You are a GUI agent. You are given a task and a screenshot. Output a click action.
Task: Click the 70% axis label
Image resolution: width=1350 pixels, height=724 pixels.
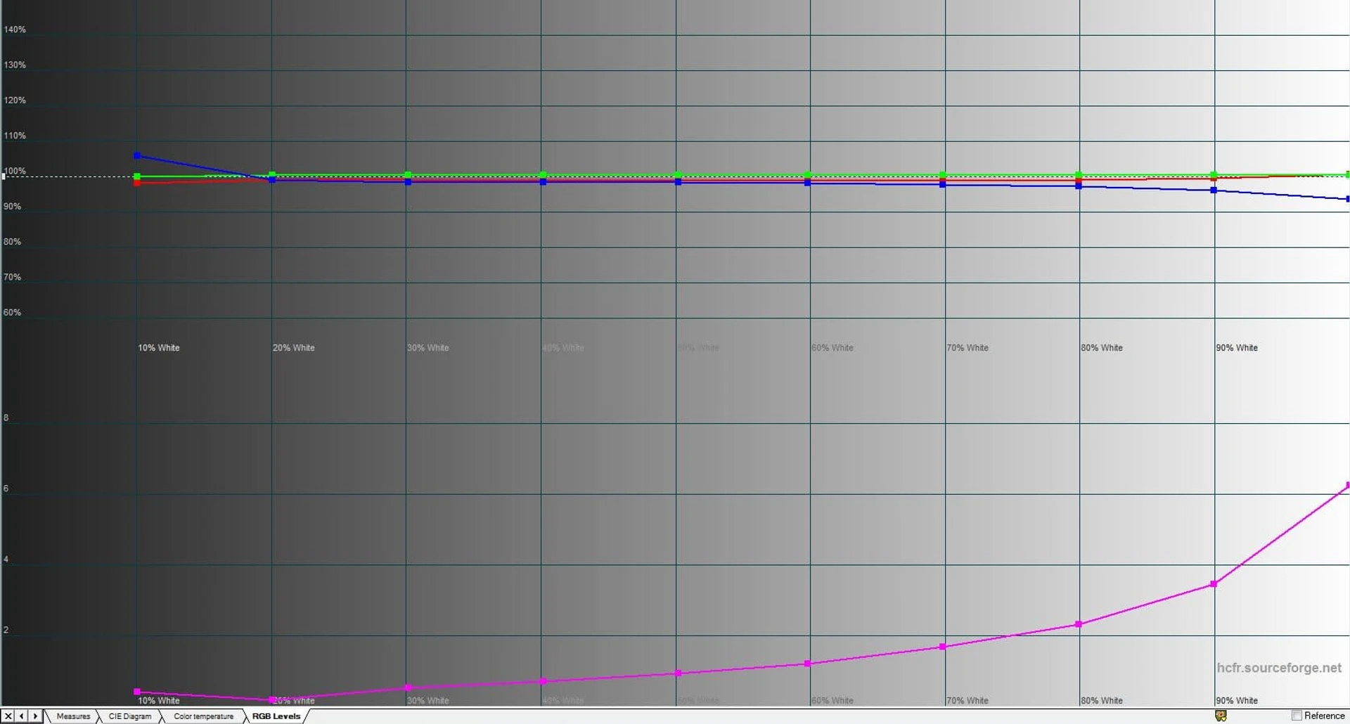[12, 277]
